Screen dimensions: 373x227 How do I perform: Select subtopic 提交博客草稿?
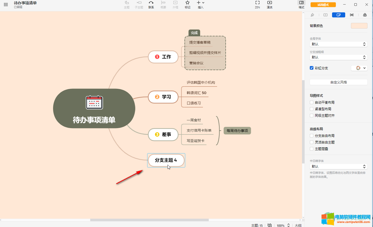[200, 42]
